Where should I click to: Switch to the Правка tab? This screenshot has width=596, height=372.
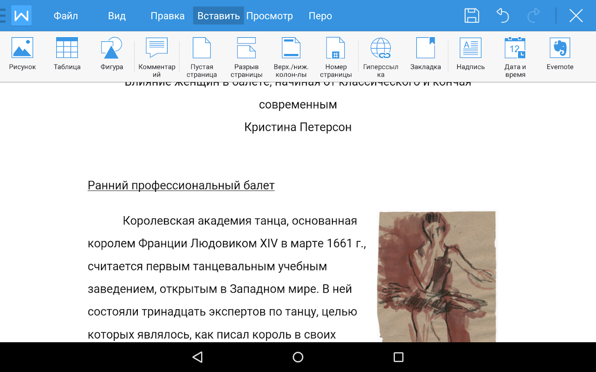click(x=167, y=16)
